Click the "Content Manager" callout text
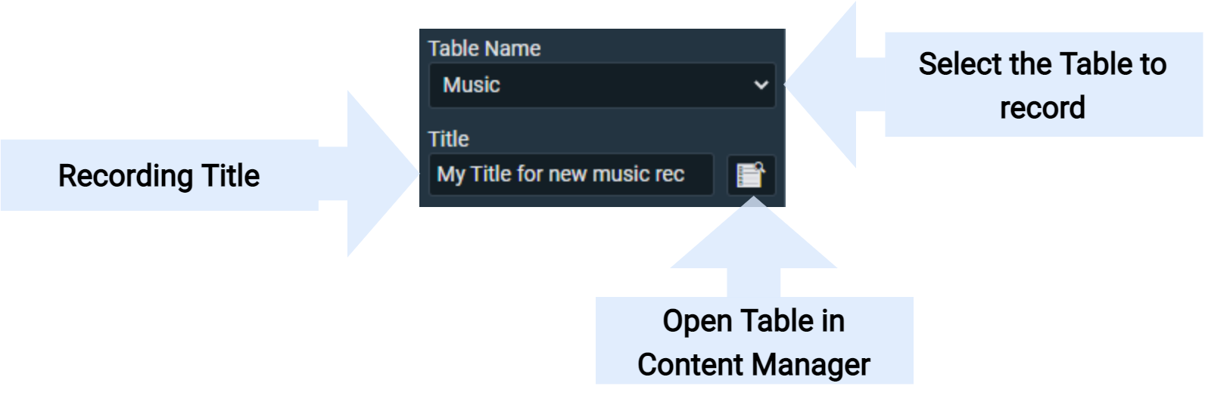1205x408 pixels. [x=754, y=365]
